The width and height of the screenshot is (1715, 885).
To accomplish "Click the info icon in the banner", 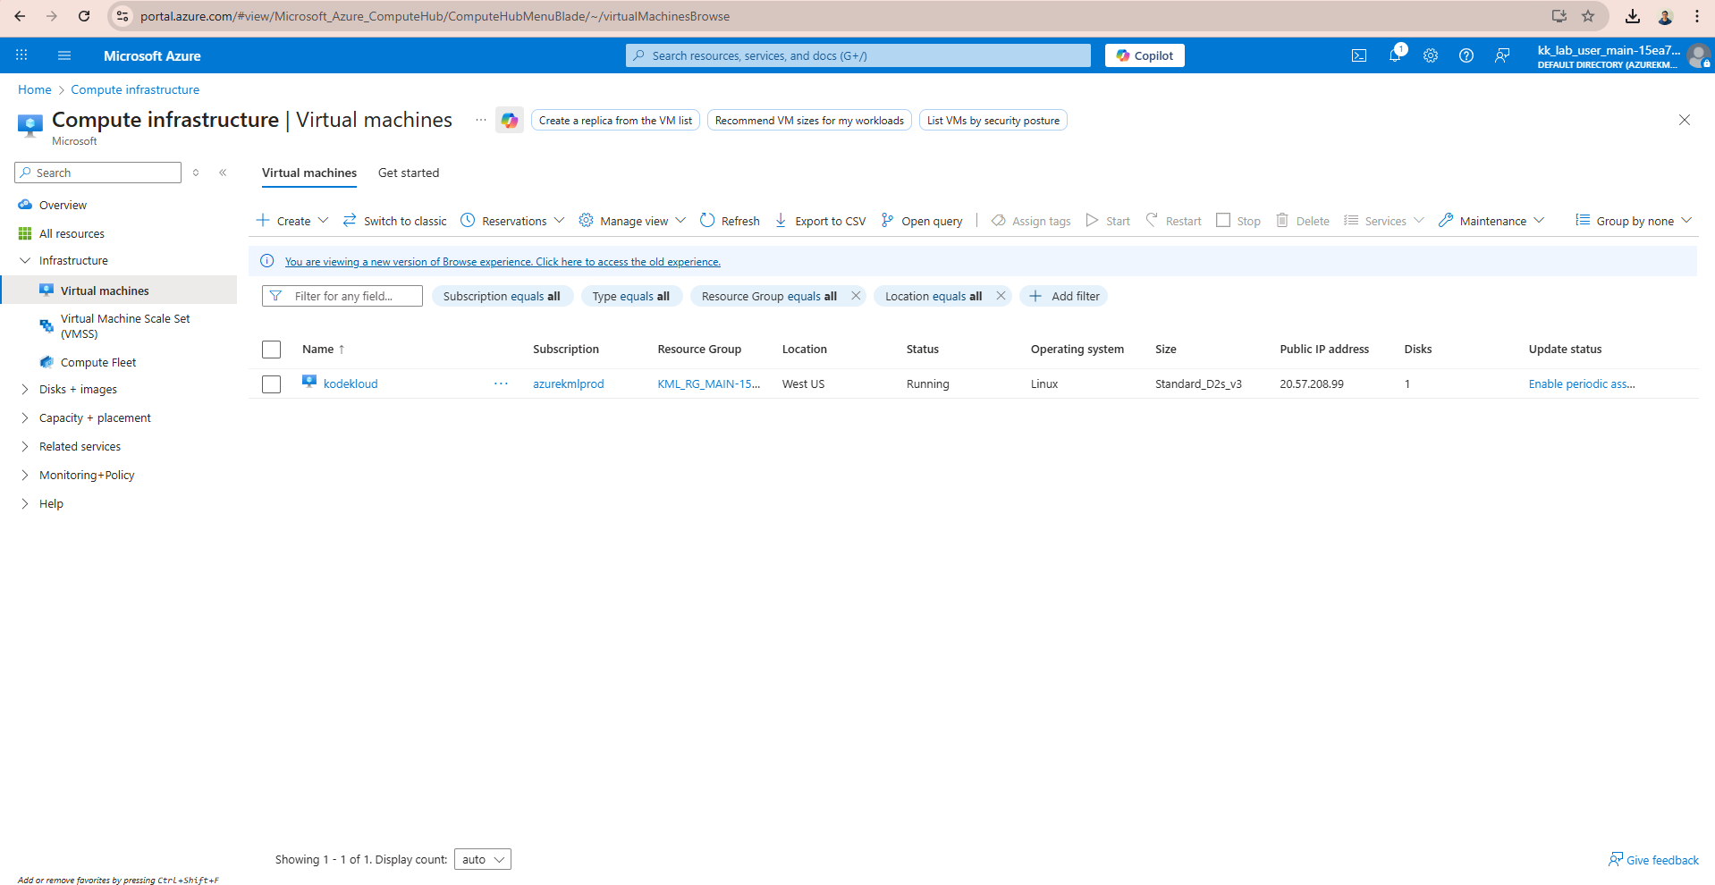I will coord(266,261).
